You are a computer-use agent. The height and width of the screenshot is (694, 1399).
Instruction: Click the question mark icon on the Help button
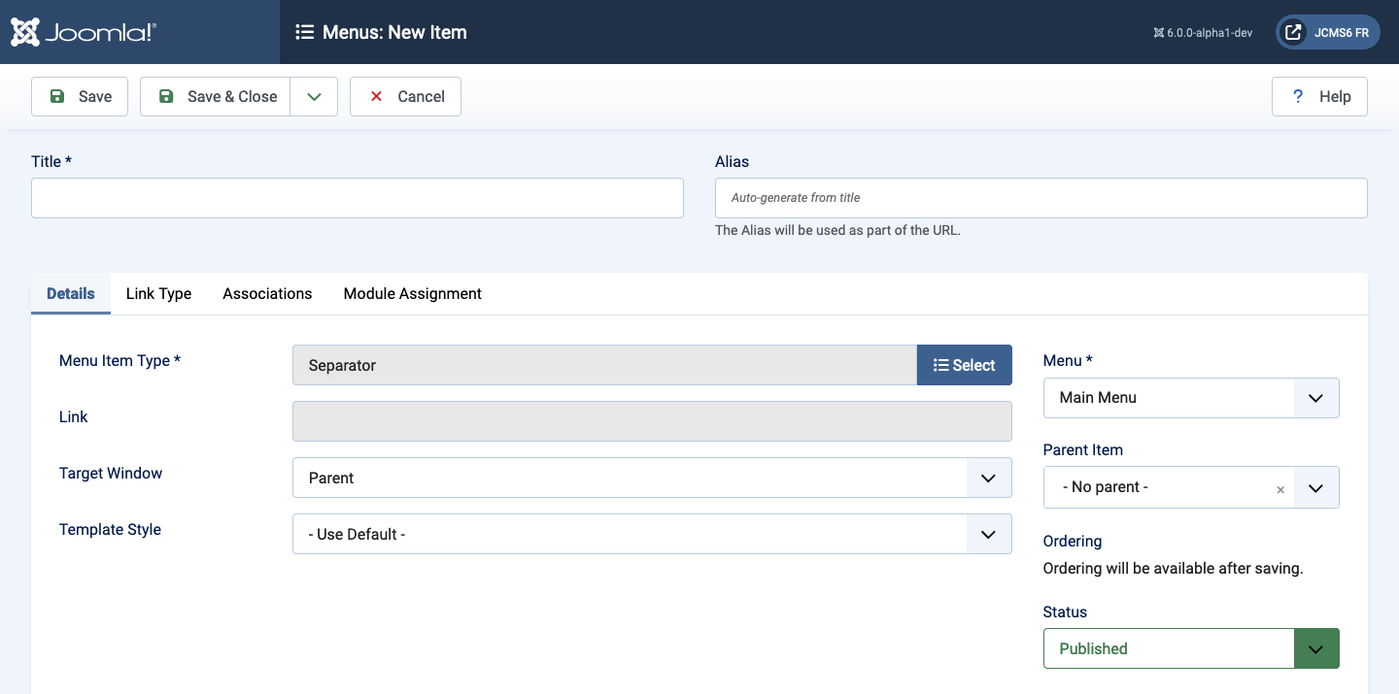[1297, 96]
